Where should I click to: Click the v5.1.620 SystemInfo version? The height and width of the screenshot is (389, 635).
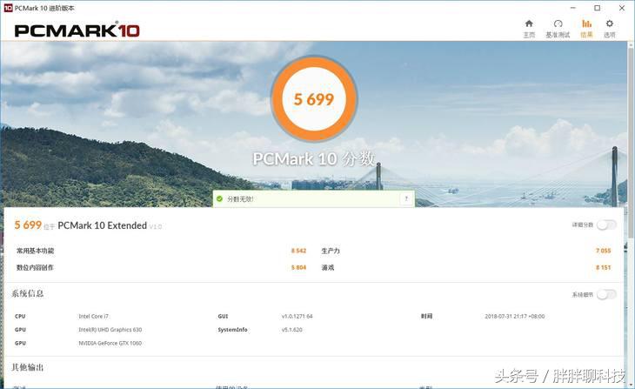[292, 330]
